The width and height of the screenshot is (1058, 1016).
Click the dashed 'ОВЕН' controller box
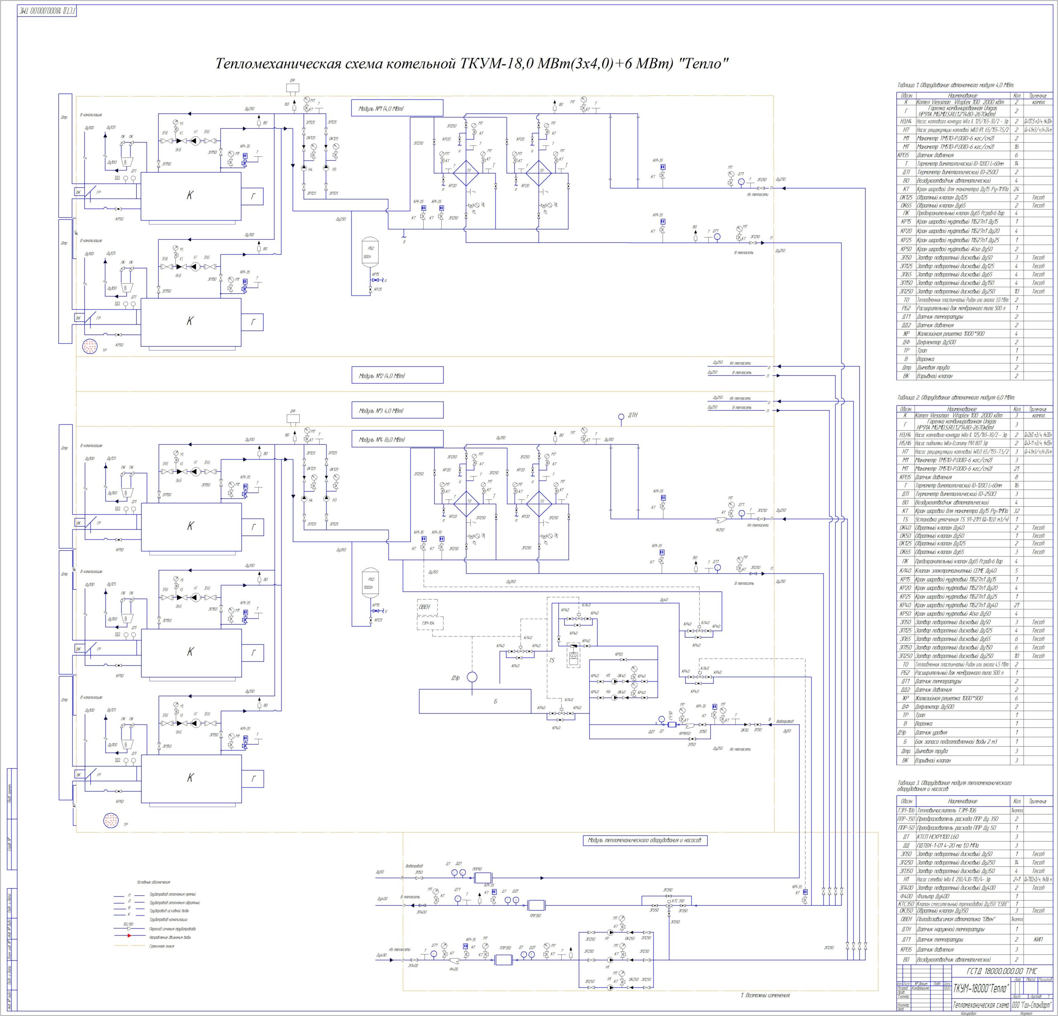pos(427,606)
